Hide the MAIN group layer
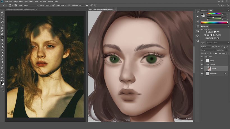The width and height of the screenshot is (230, 129). coord(202,57)
